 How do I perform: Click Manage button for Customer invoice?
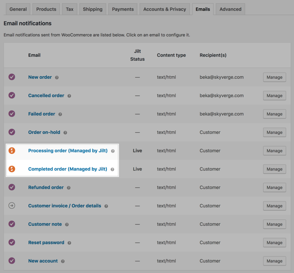click(x=275, y=206)
